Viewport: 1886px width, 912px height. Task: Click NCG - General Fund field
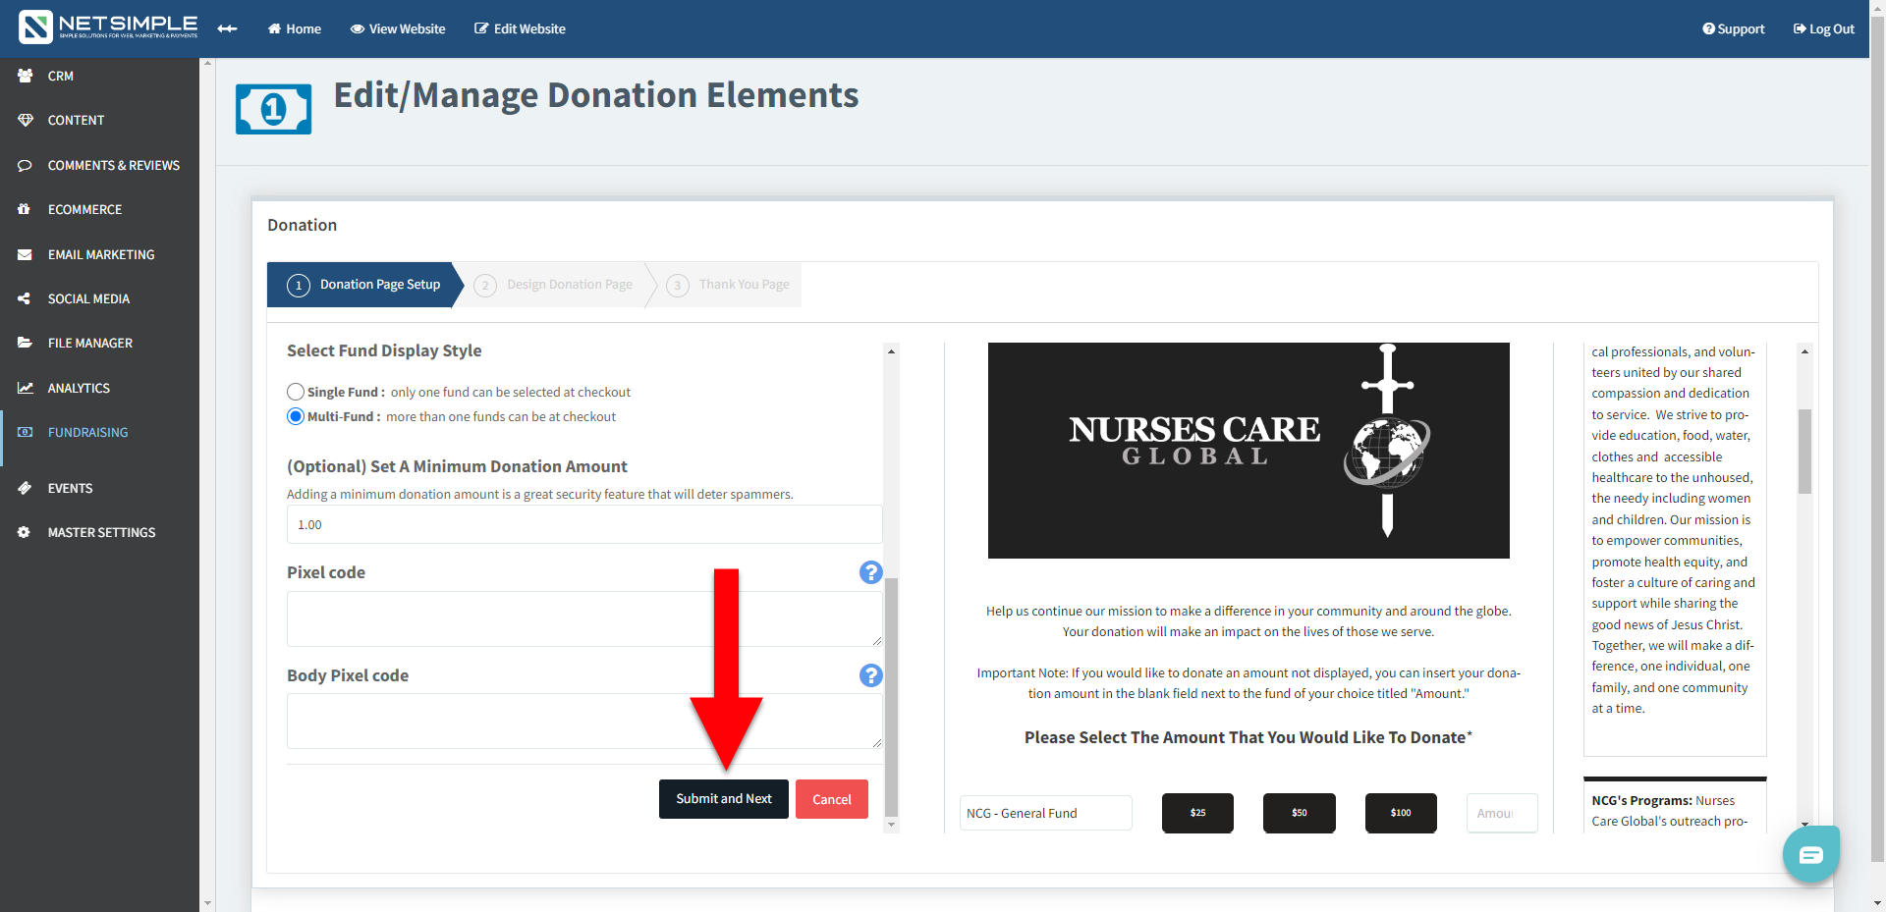pyautogui.click(x=1046, y=813)
